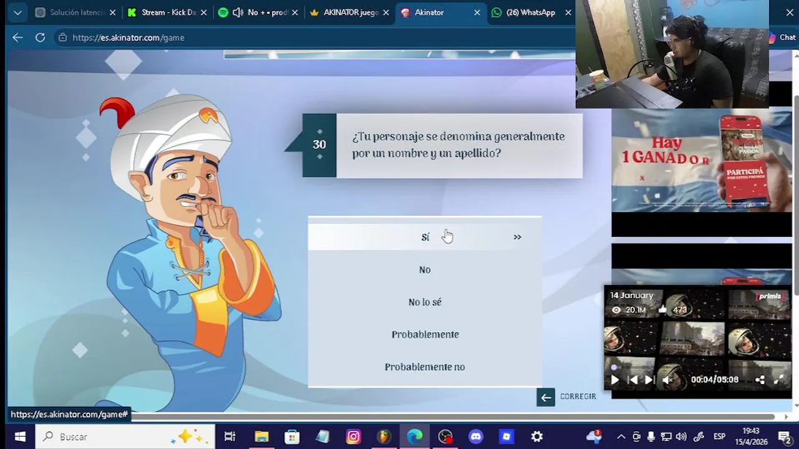Go back with the browser arrow
This screenshot has height=449, width=799.
coord(17,37)
